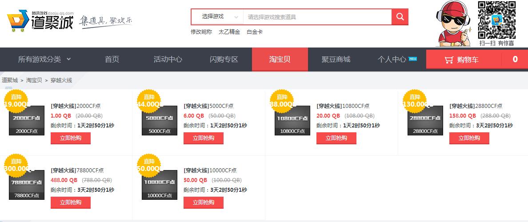Click the 集道具,聚欢乐 slogan text
The height and width of the screenshot is (222, 528).
pyautogui.click(x=106, y=21)
